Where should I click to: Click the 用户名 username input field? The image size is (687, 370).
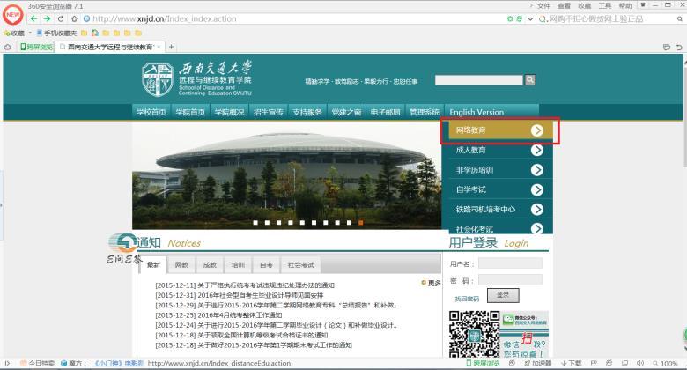click(510, 263)
